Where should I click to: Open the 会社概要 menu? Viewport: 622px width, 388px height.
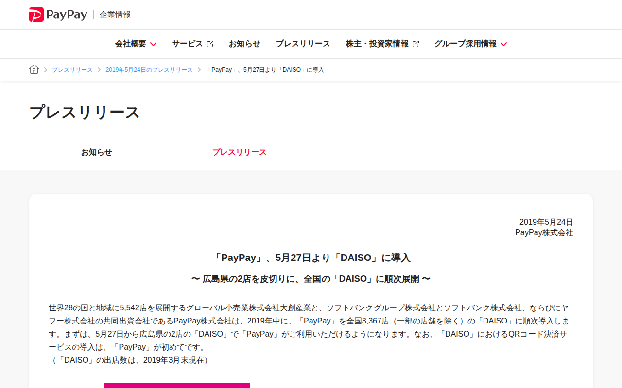click(x=131, y=44)
